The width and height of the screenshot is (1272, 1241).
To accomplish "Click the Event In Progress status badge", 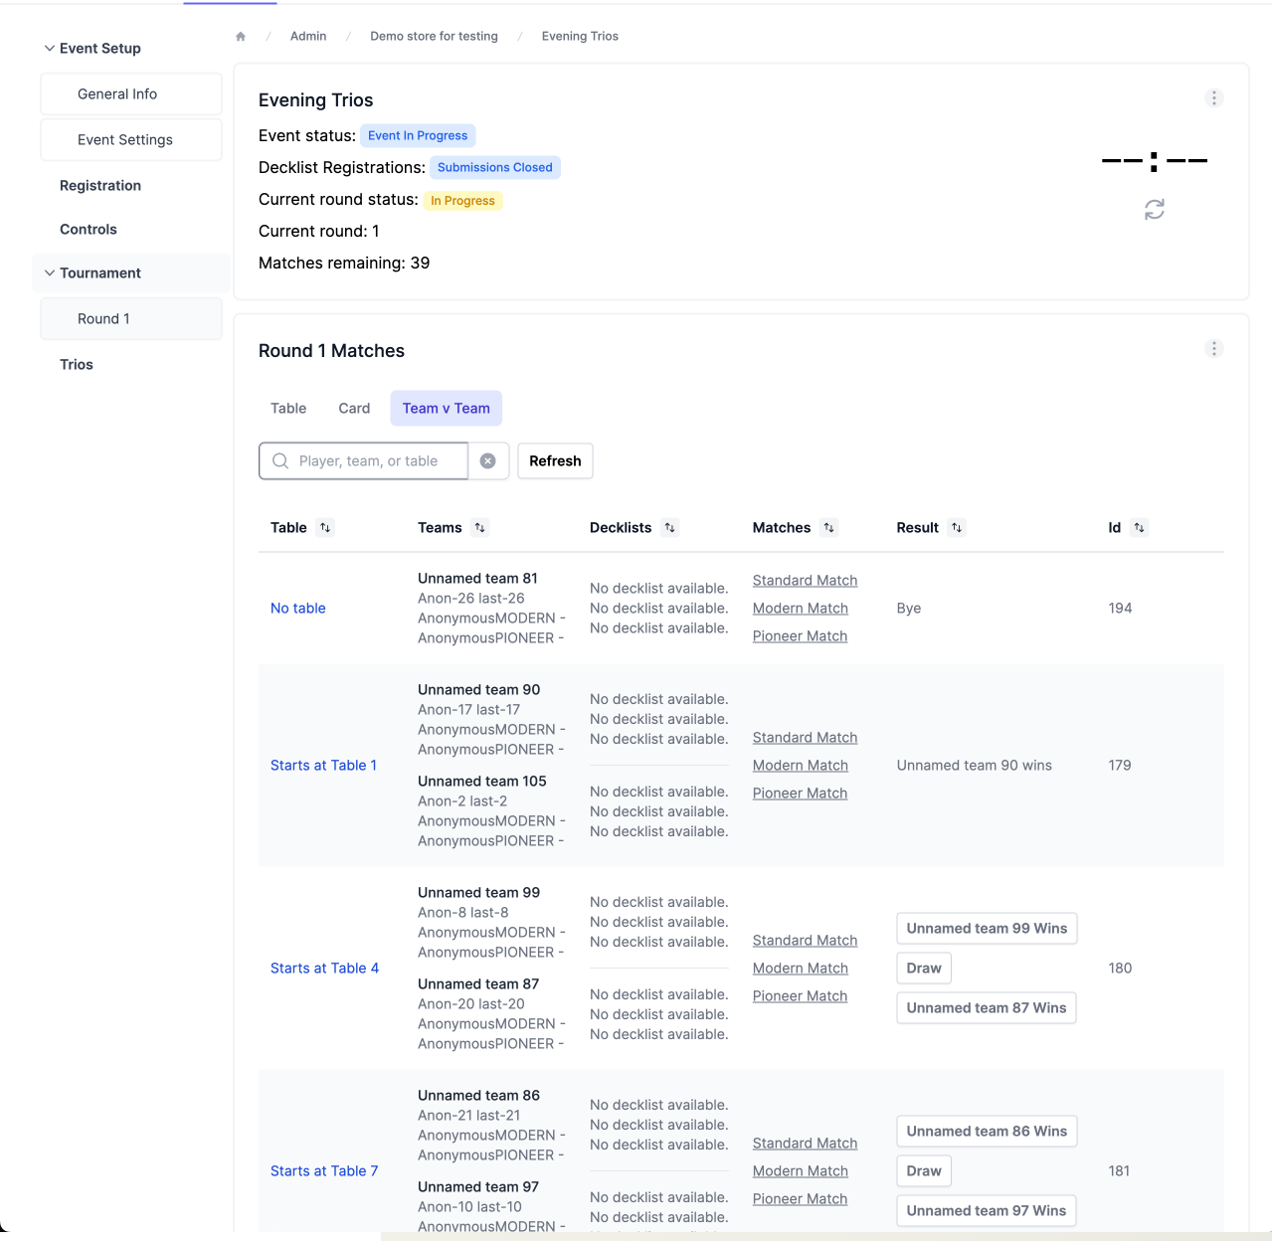I will (418, 136).
